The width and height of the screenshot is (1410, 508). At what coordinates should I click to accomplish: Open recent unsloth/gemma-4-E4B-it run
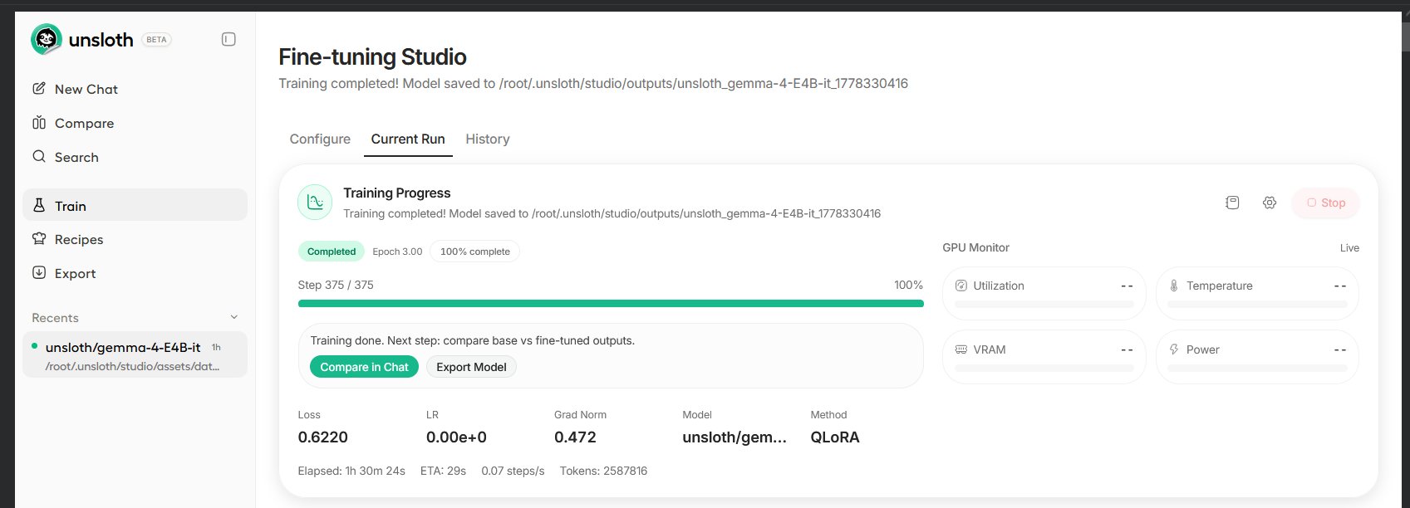(135, 354)
